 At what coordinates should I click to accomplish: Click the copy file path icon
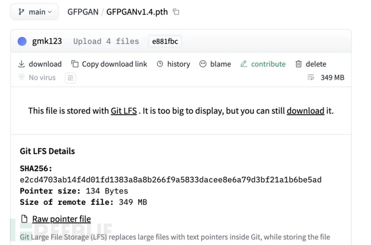coord(176,12)
